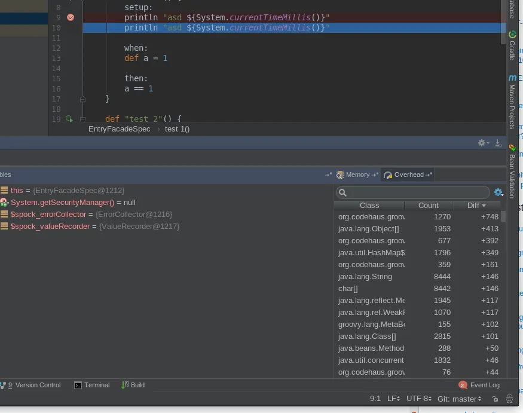This screenshot has width=523, height=413.
Task: Click the Gradle elephant icon
Action: tap(512, 34)
